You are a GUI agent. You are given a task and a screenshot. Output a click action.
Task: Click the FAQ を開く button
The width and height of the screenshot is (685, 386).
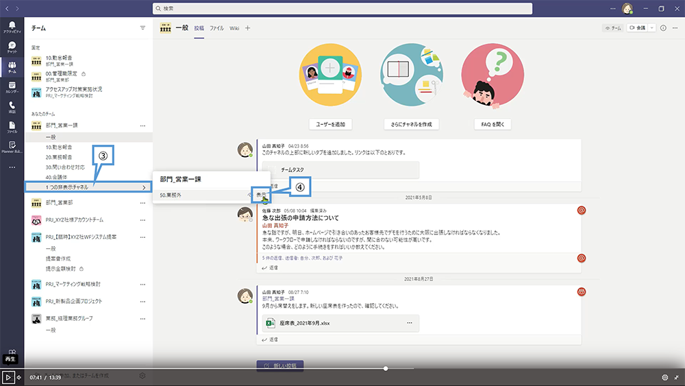tap(493, 124)
